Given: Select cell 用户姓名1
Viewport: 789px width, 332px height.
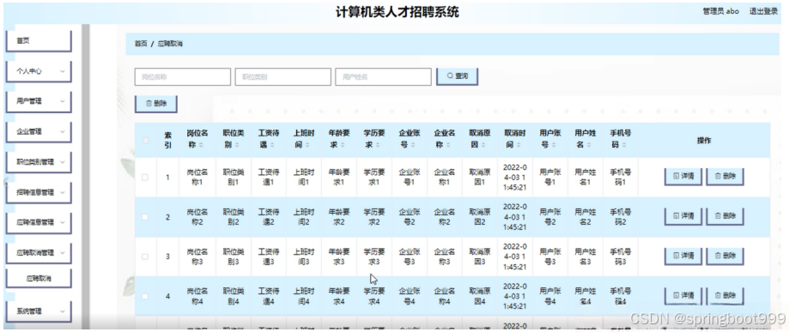Looking at the screenshot, I should click(586, 177).
